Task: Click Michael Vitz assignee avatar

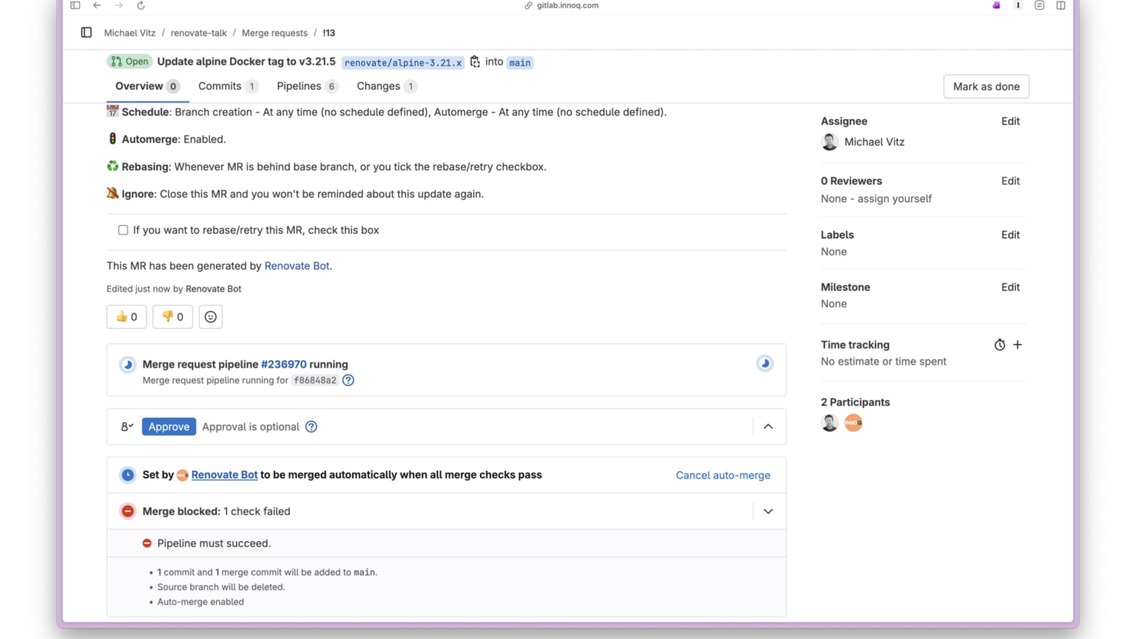Action: 829,142
